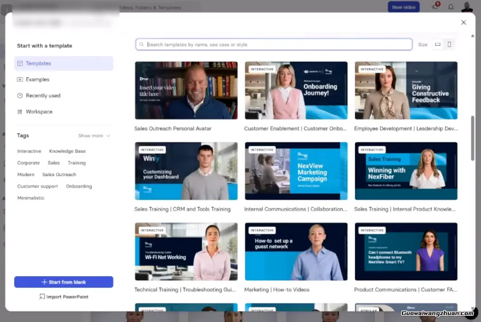This screenshot has width=481, height=322.
Task: Click the Workspace icon in sidebar
Action: [20, 112]
